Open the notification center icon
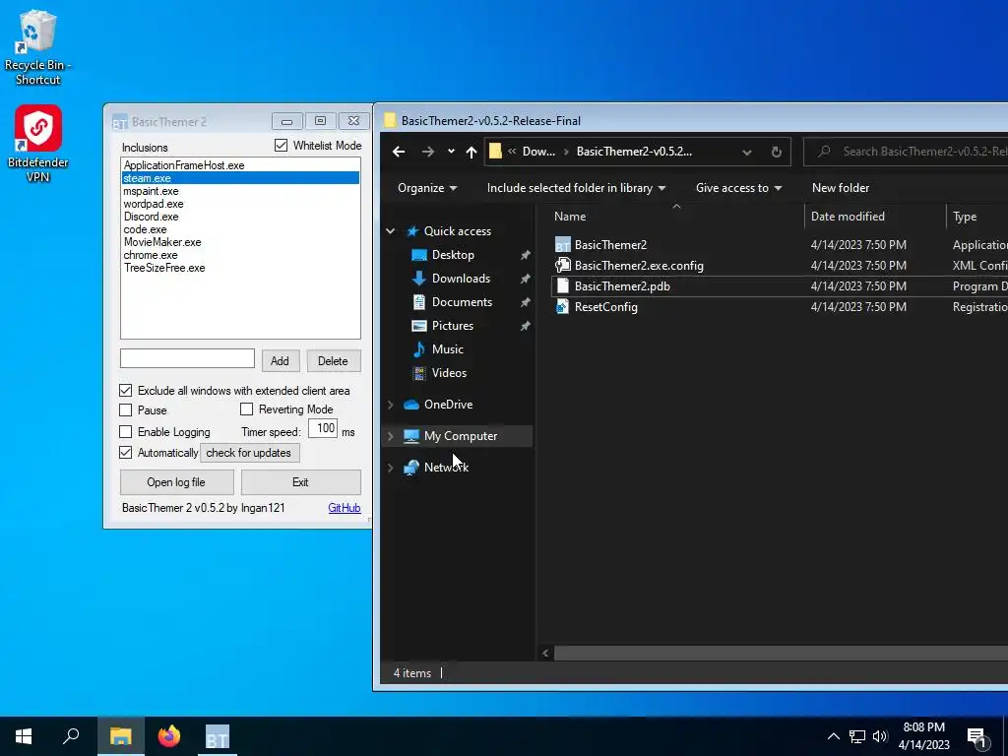The image size is (1008, 756). pos(977,737)
